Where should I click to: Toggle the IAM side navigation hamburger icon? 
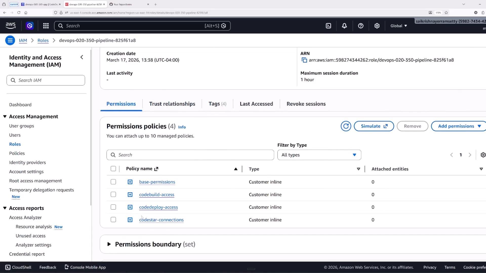(x=10, y=40)
